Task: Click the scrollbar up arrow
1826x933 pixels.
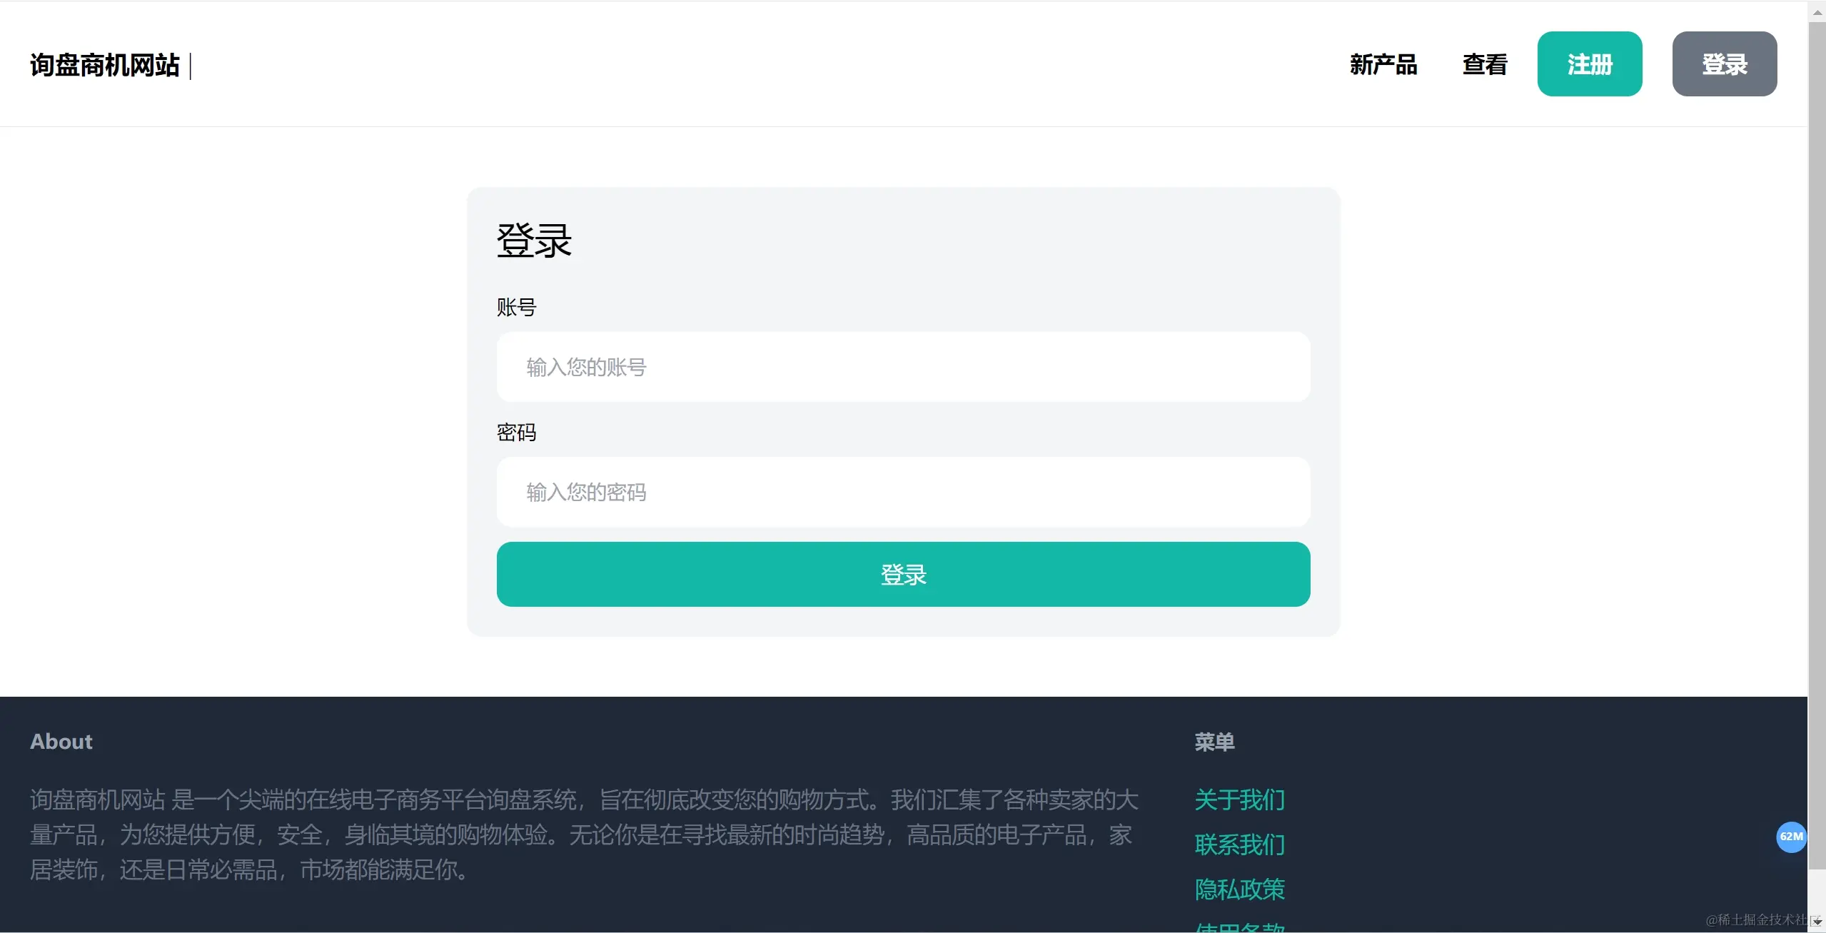Action: (1817, 12)
